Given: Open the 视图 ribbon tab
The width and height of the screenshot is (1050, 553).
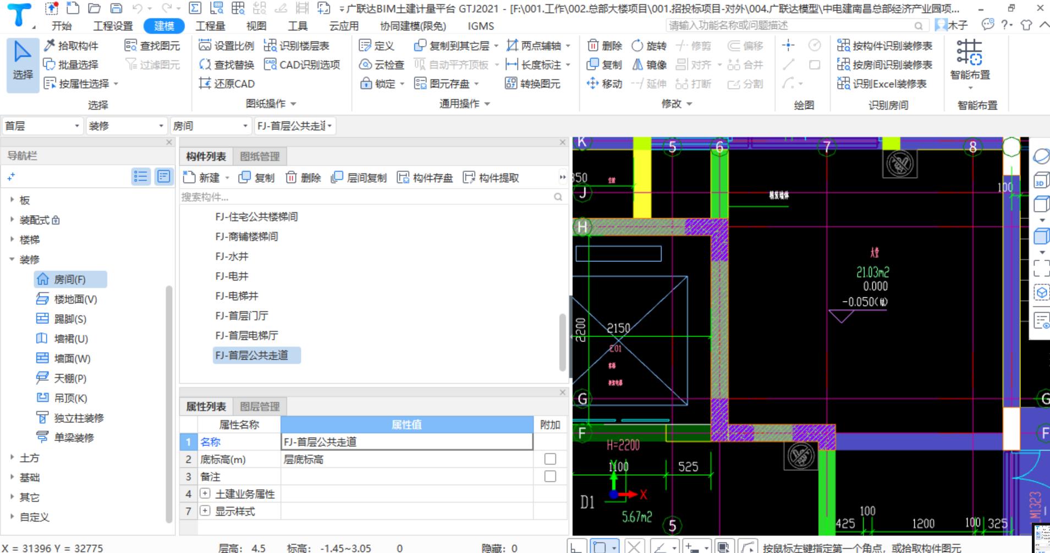Looking at the screenshot, I should coord(256,26).
